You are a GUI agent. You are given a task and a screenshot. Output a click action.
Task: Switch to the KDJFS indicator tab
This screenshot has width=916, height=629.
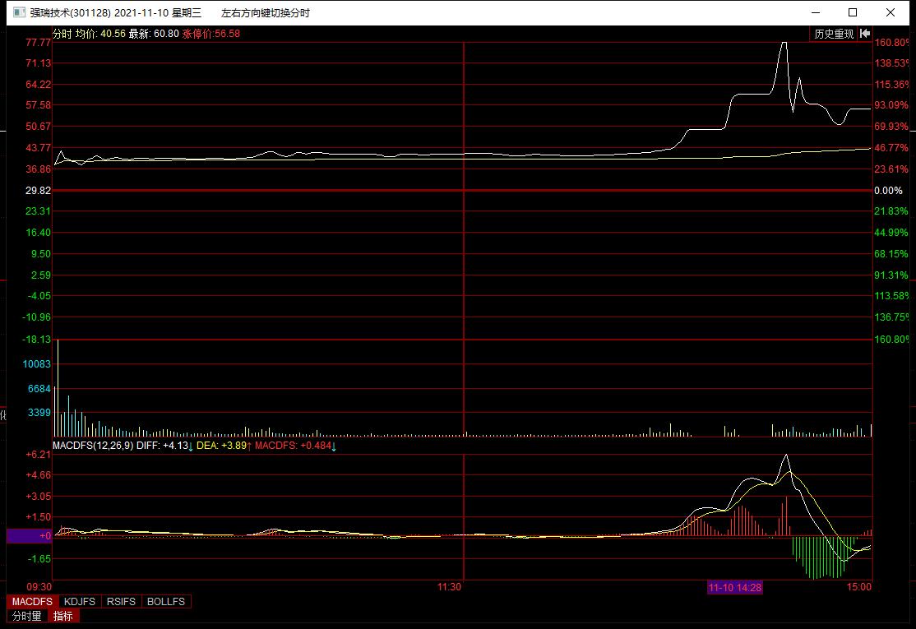tap(80, 602)
